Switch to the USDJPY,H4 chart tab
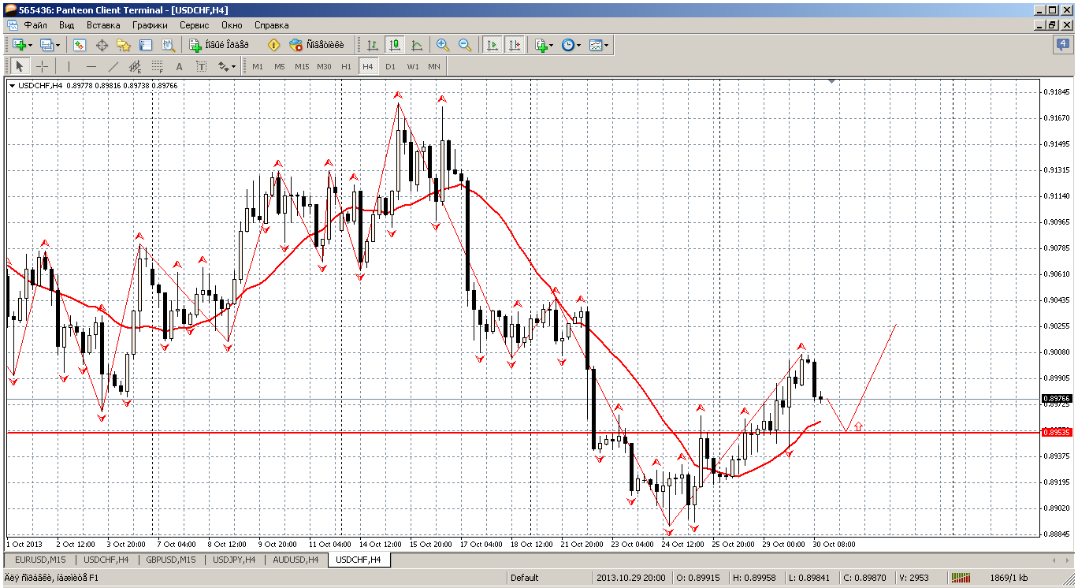The height and width of the screenshot is (588, 1078). (x=232, y=560)
